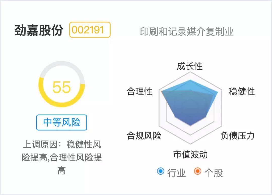Viewport: 272px width, 195px height.
Task: Select the 成长性 radar axis label
Action: pos(190,66)
